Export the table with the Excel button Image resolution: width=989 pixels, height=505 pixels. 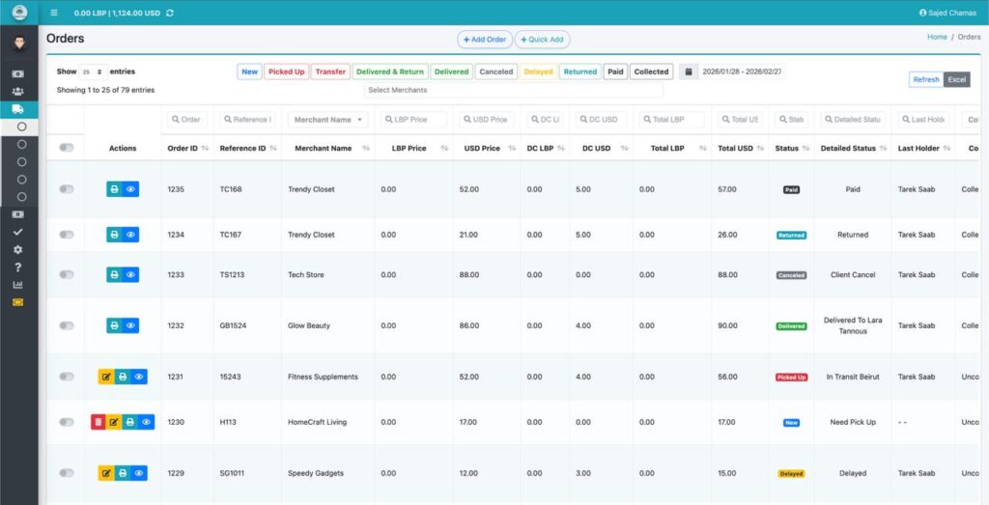(956, 79)
